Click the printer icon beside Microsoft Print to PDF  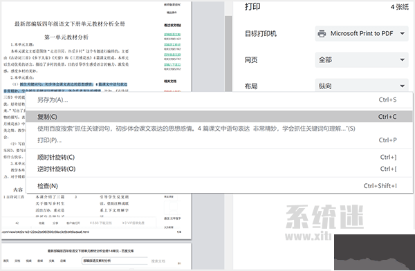coord(322,34)
